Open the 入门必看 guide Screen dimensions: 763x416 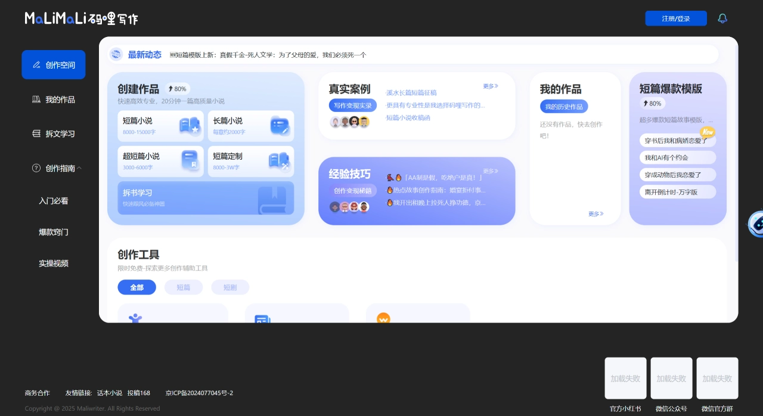click(x=54, y=201)
